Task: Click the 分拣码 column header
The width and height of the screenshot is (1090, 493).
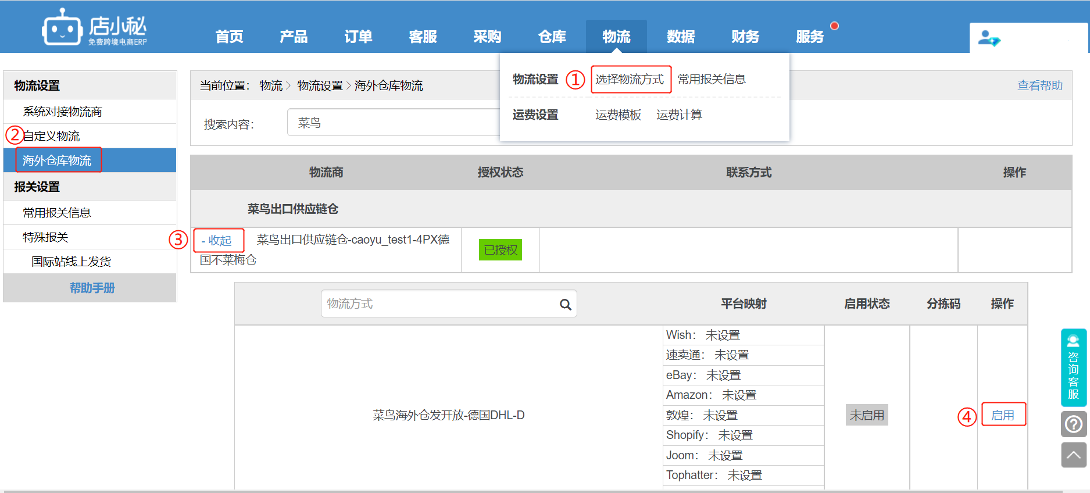Action: click(x=944, y=303)
